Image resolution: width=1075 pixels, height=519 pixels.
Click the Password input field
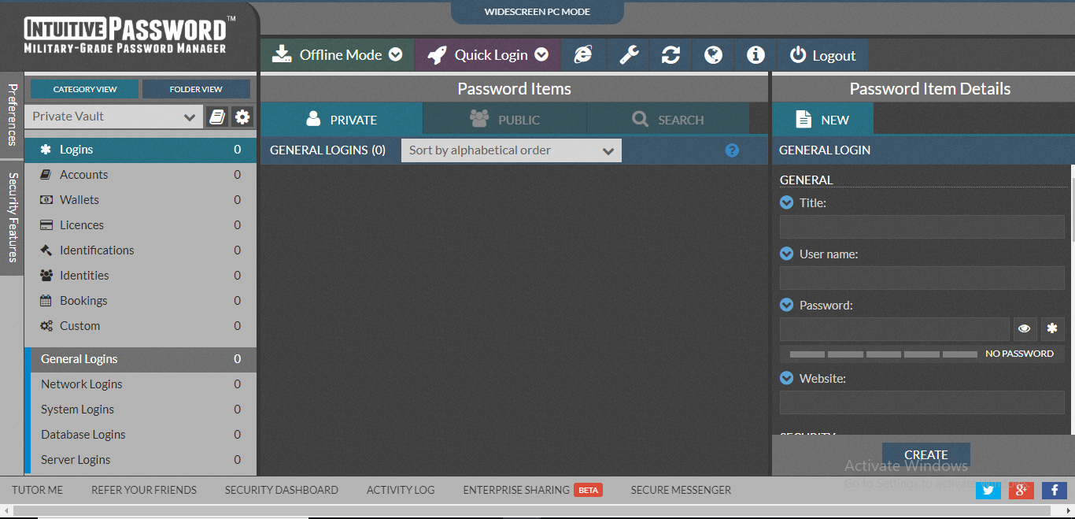tap(894, 328)
